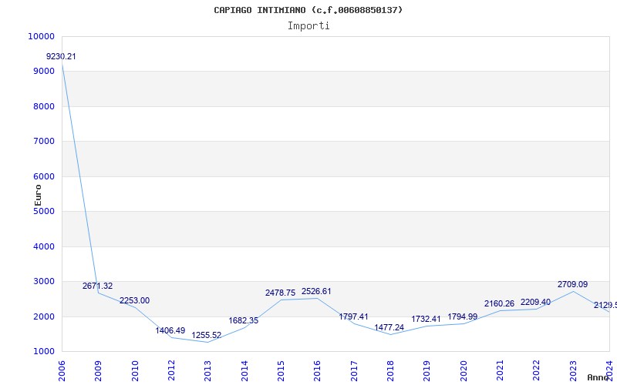Viewport: 617px width, 385px height.
Task: Select data label 1797.41
Action: pos(354,316)
